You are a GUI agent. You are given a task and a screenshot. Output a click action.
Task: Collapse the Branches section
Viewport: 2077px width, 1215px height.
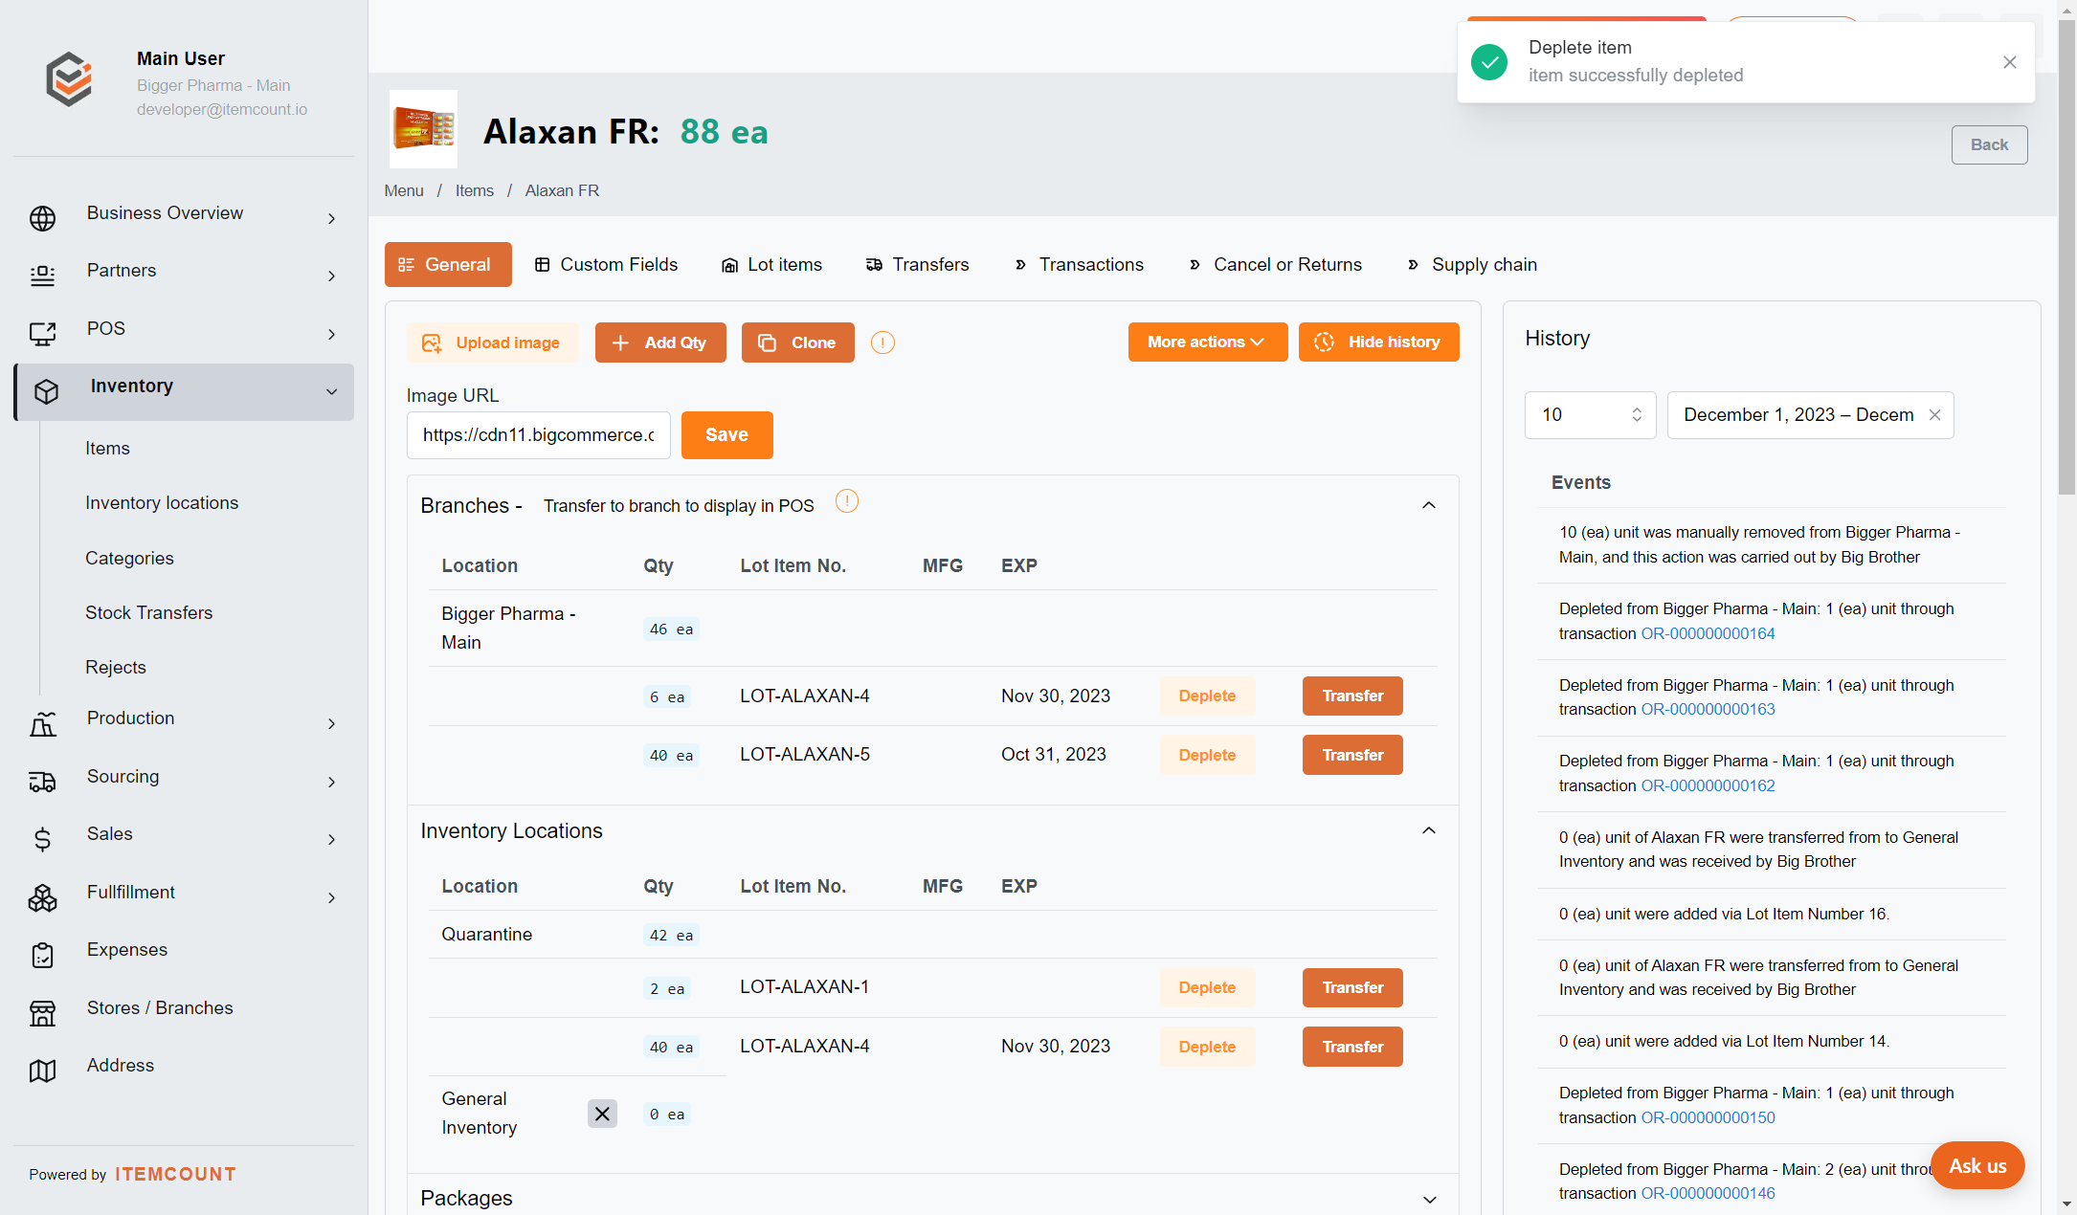[1429, 505]
